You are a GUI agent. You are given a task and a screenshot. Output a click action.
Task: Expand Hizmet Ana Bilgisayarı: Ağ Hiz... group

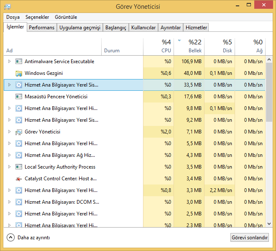tap(9, 155)
